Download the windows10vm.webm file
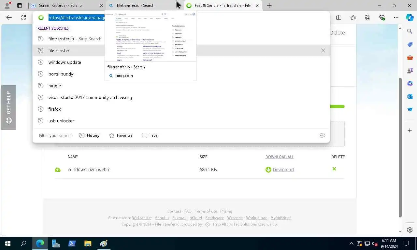Viewport: 417px width, 250px height. [280, 170]
